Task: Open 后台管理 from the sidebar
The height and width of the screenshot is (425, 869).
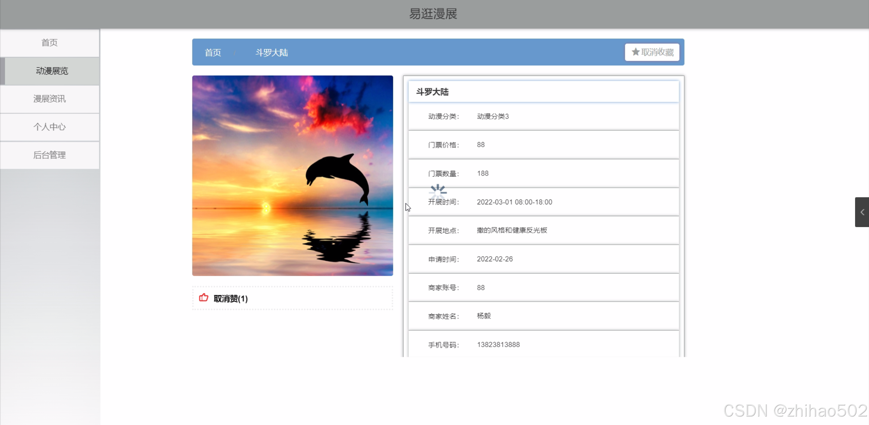Action: (50, 155)
